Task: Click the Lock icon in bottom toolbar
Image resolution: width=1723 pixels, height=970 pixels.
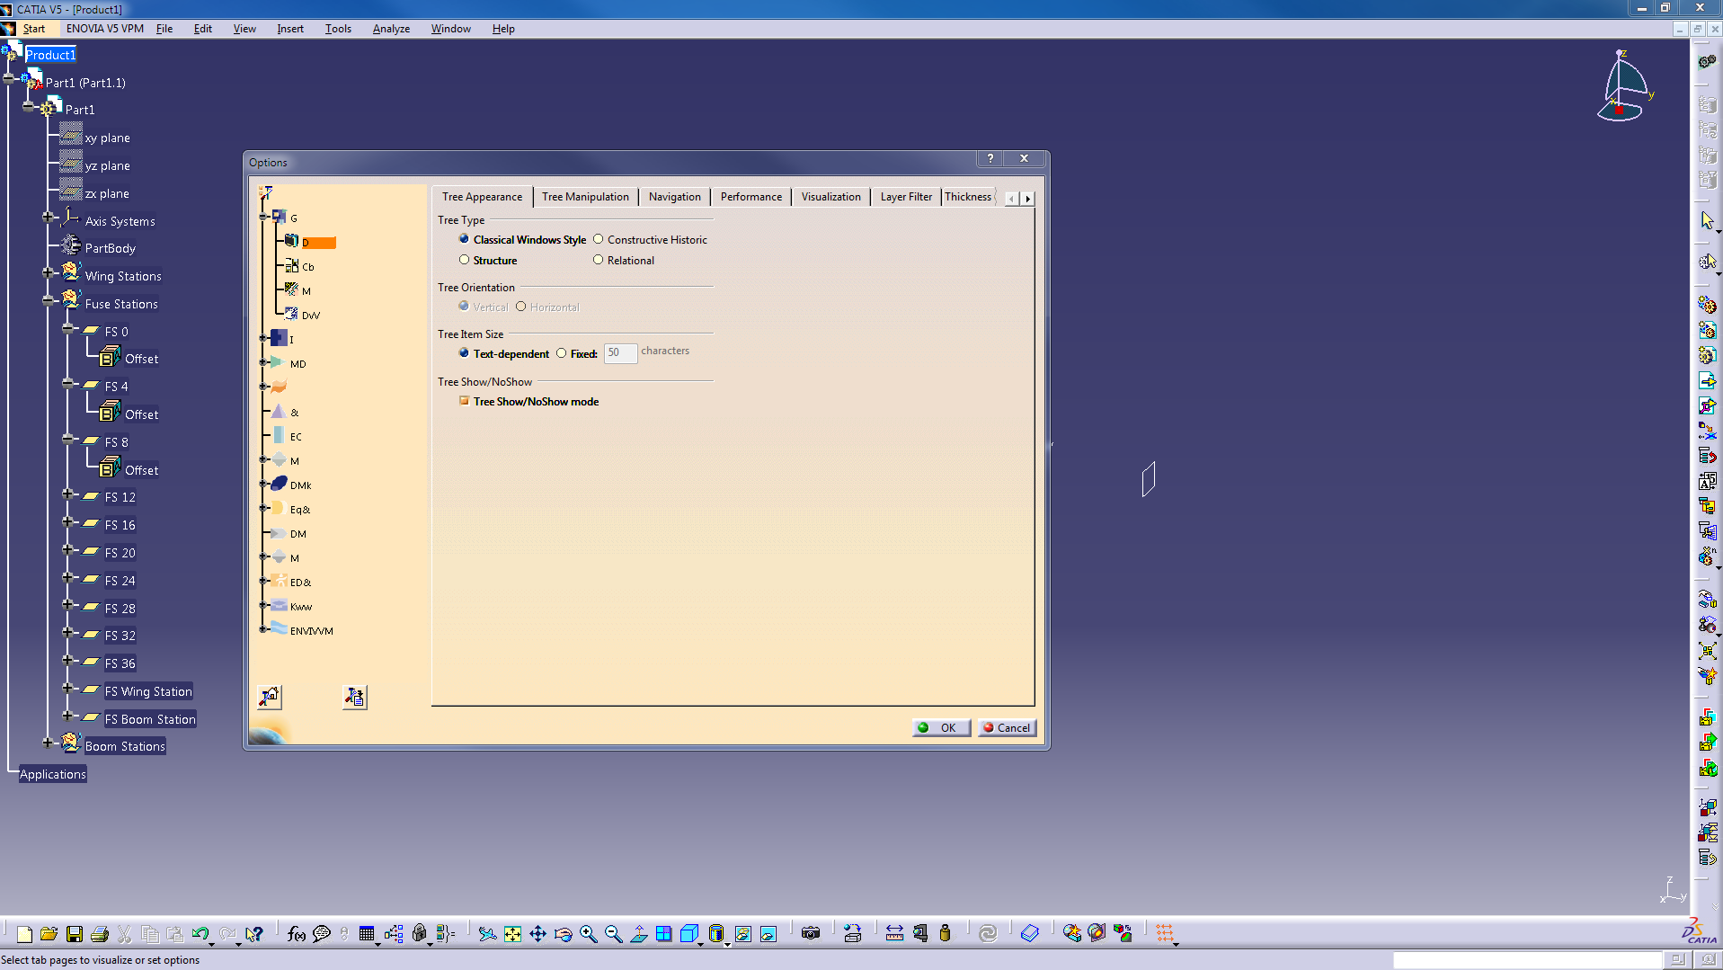Action: (x=419, y=934)
